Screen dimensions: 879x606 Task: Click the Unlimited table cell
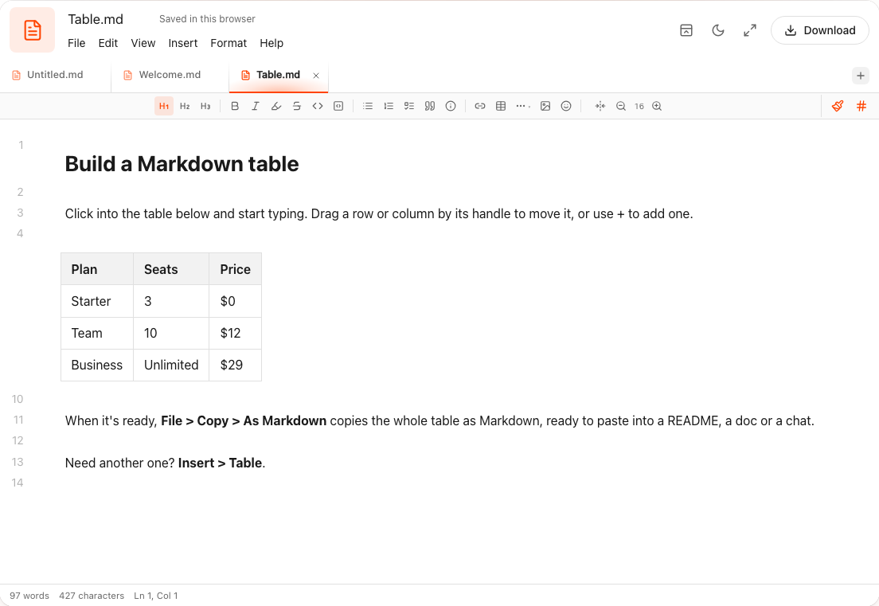pyautogui.click(x=171, y=365)
